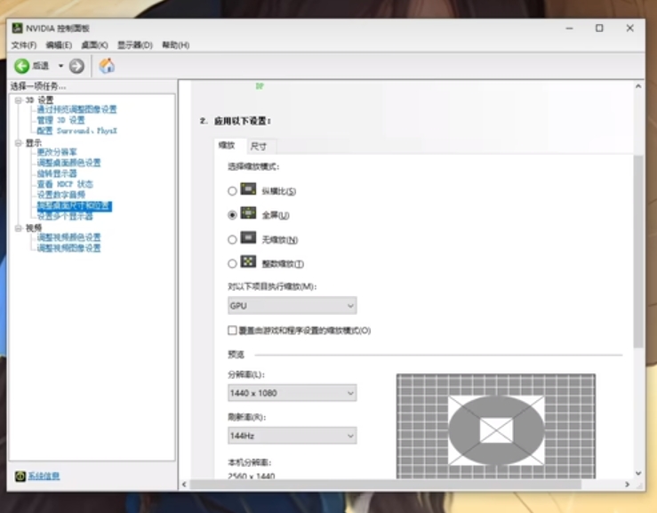Collapse the 视频 tree node

18,228
